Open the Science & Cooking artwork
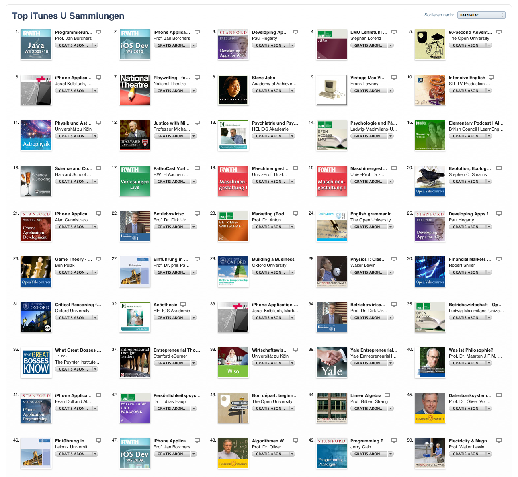The height and width of the screenshot is (477, 518). (x=36, y=181)
